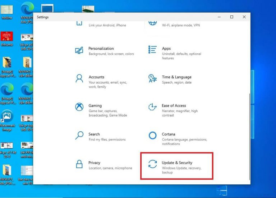Screen dimensions: 276x198
Task: Click the Settings window vertical scrollbar
Action: pyautogui.click(x=249, y=137)
